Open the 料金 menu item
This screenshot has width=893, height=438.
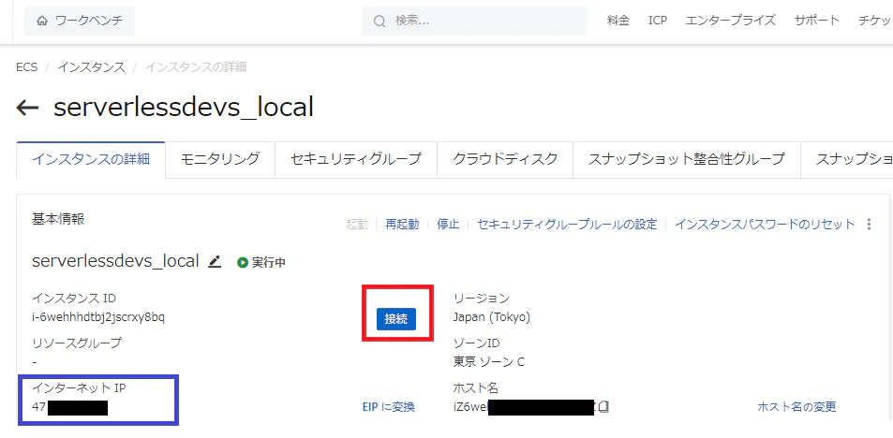[618, 21]
